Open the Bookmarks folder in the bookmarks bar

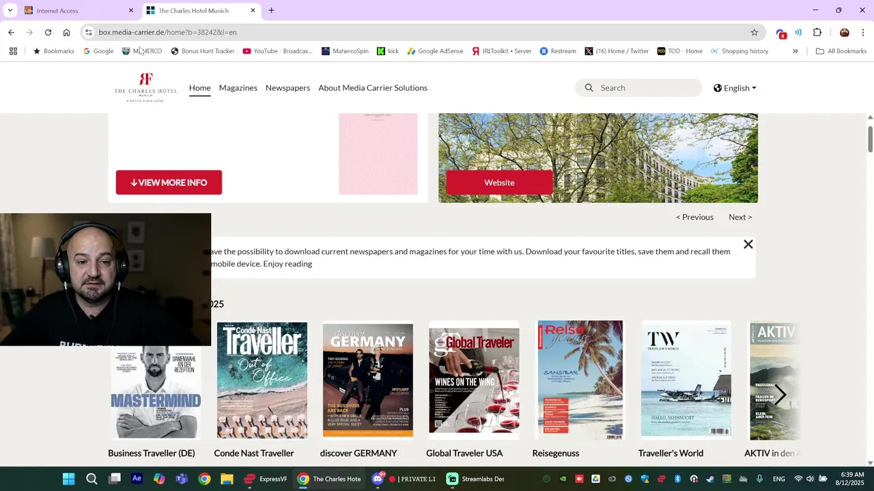[53, 51]
